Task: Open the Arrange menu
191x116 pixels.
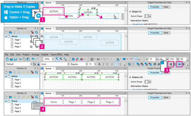Action: [35, 55]
